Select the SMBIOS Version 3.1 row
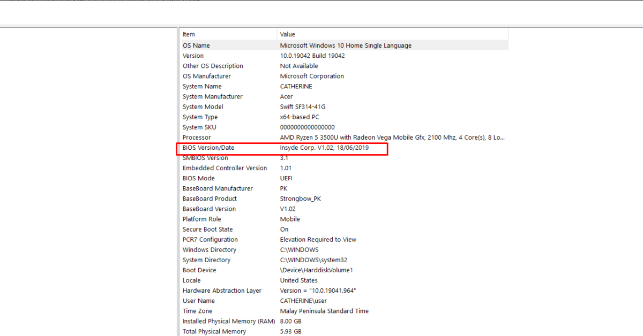643x336 pixels. point(268,158)
